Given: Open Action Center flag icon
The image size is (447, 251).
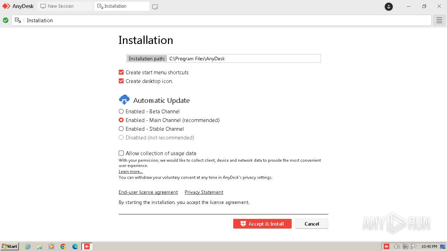Looking at the screenshot, I should pos(414,246).
